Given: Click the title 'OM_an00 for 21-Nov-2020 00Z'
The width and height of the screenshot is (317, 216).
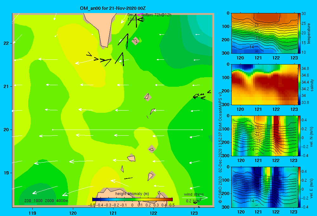Looking at the screenshot, I should [x=113, y=8].
